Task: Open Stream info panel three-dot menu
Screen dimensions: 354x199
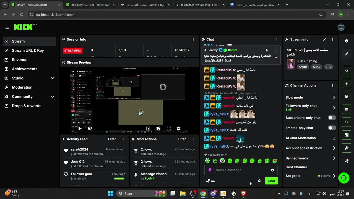Action: point(333,40)
